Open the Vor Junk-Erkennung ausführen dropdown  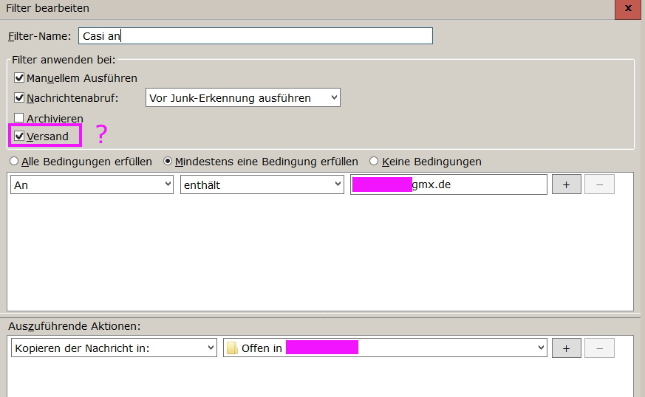click(x=242, y=98)
